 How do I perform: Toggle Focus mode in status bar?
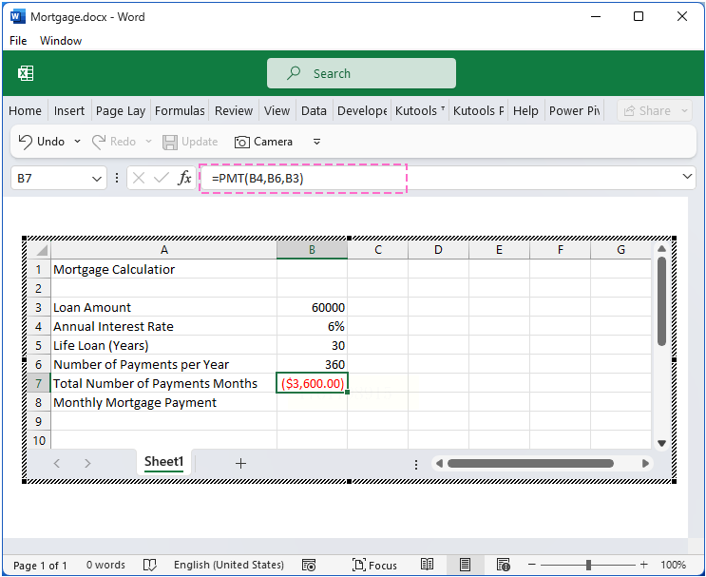pyautogui.click(x=374, y=565)
